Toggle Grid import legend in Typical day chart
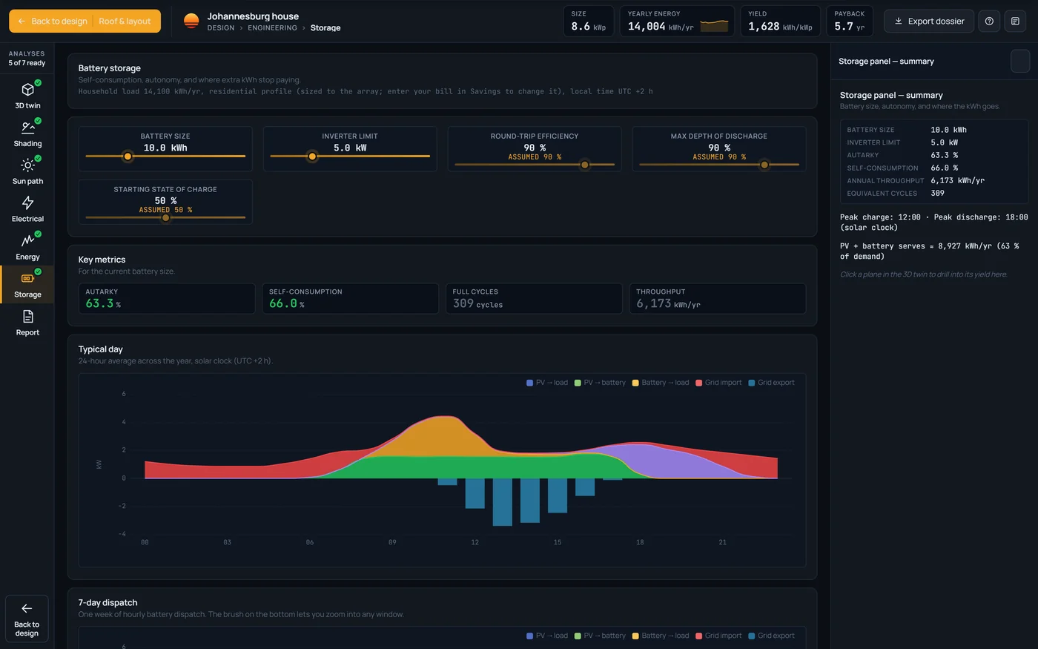The image size is (1038, 649). pos(718,383)
